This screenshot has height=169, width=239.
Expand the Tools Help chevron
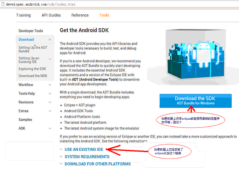(x=50, y=93)
